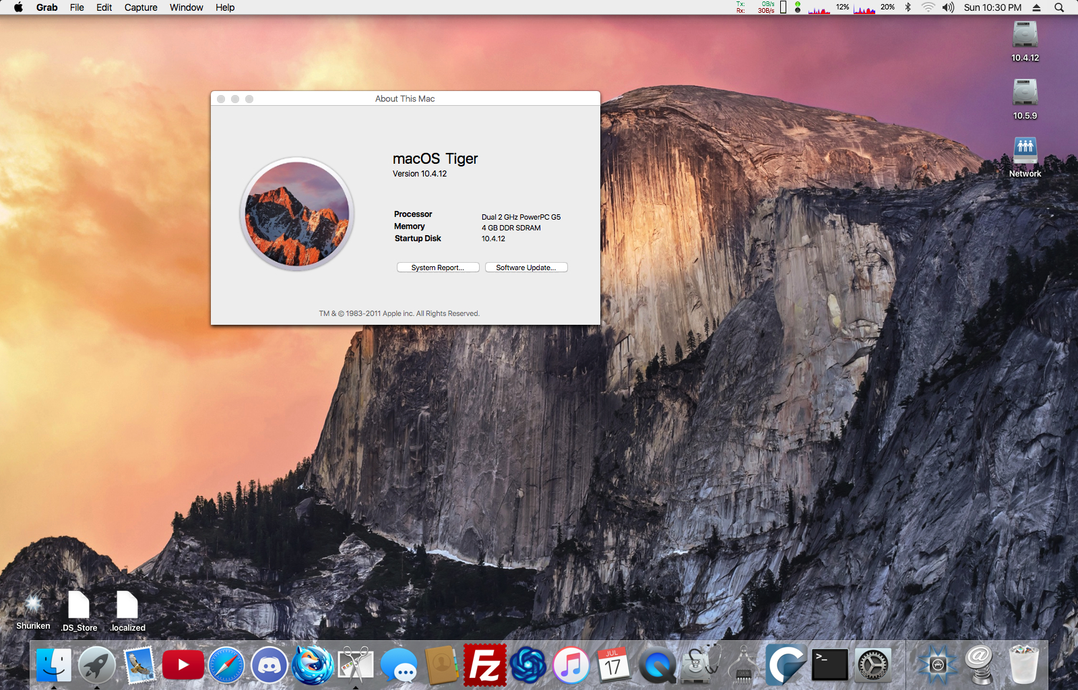Click "Dual 2 GHz PowerPC G5" processor value
Viewport: 1078px width, 690px height.
click(x=521, y=217)
